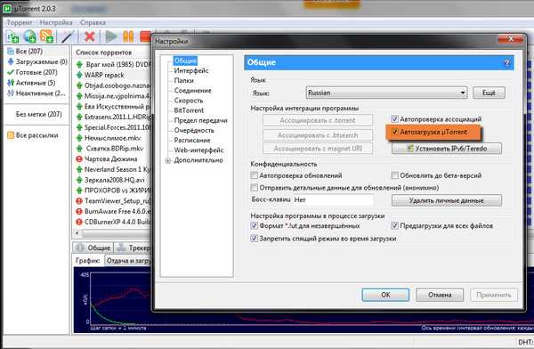Click the red X Remove torrent icon
This screenshot has width=534, height=349.
(89, 37)
